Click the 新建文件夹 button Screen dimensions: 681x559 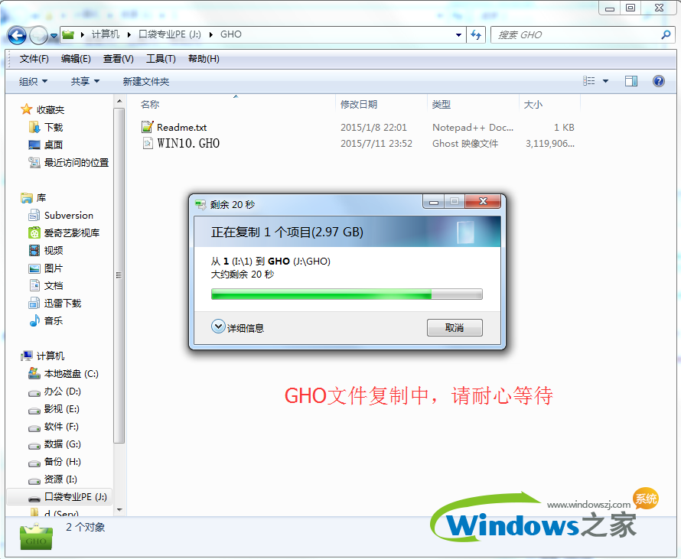pos(146,81)
